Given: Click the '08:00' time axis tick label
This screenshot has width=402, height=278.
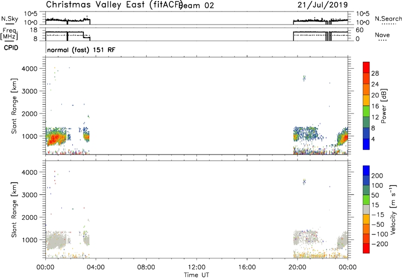Looking at the screenshot, I should point(146,267).
